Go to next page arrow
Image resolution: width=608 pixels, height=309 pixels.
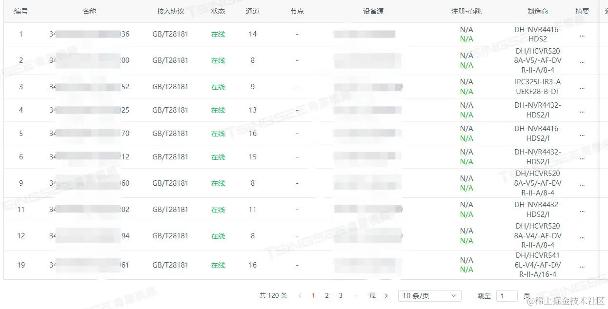point(386,296)
